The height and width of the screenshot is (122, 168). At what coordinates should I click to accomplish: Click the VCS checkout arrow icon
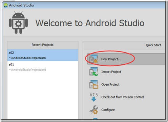94,97
